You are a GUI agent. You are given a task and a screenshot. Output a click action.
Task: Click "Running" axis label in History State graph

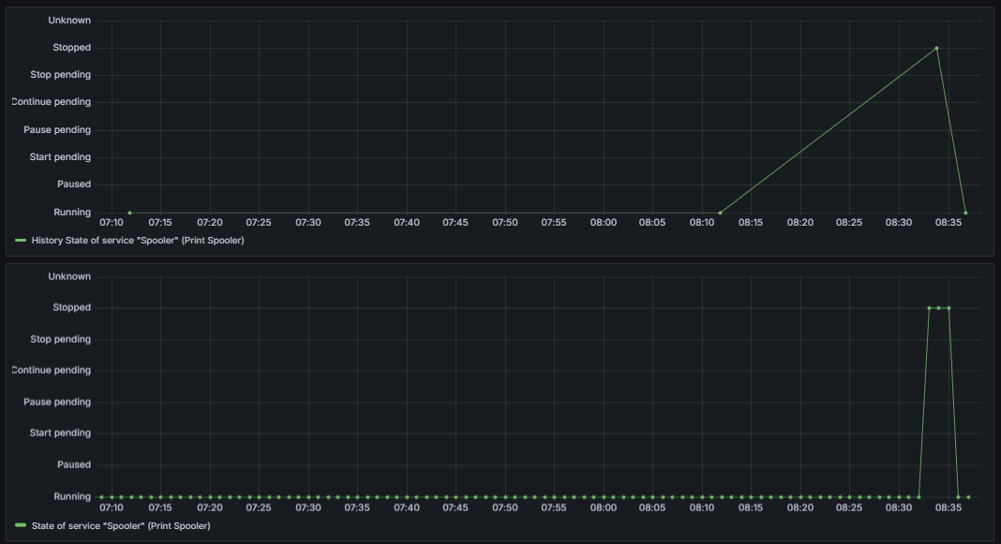[72, 213]
